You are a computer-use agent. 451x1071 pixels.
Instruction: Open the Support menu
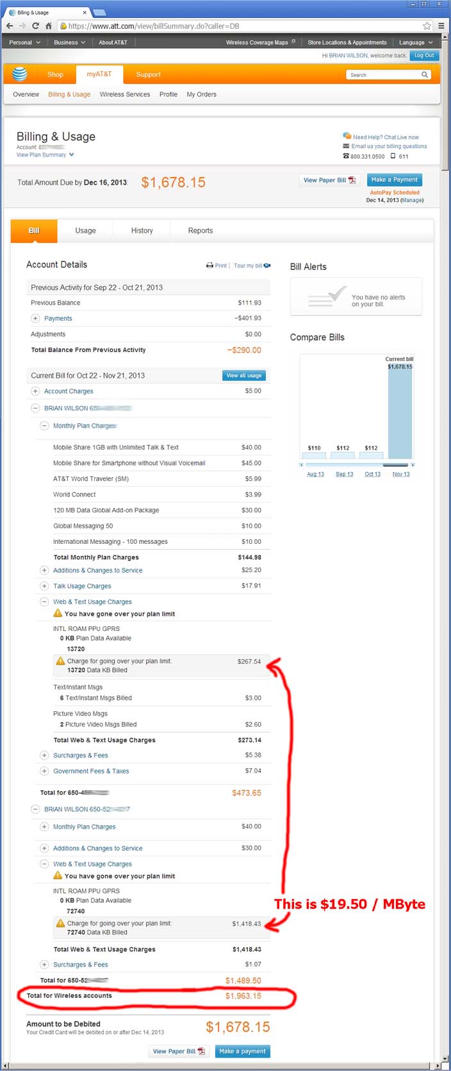148,74
